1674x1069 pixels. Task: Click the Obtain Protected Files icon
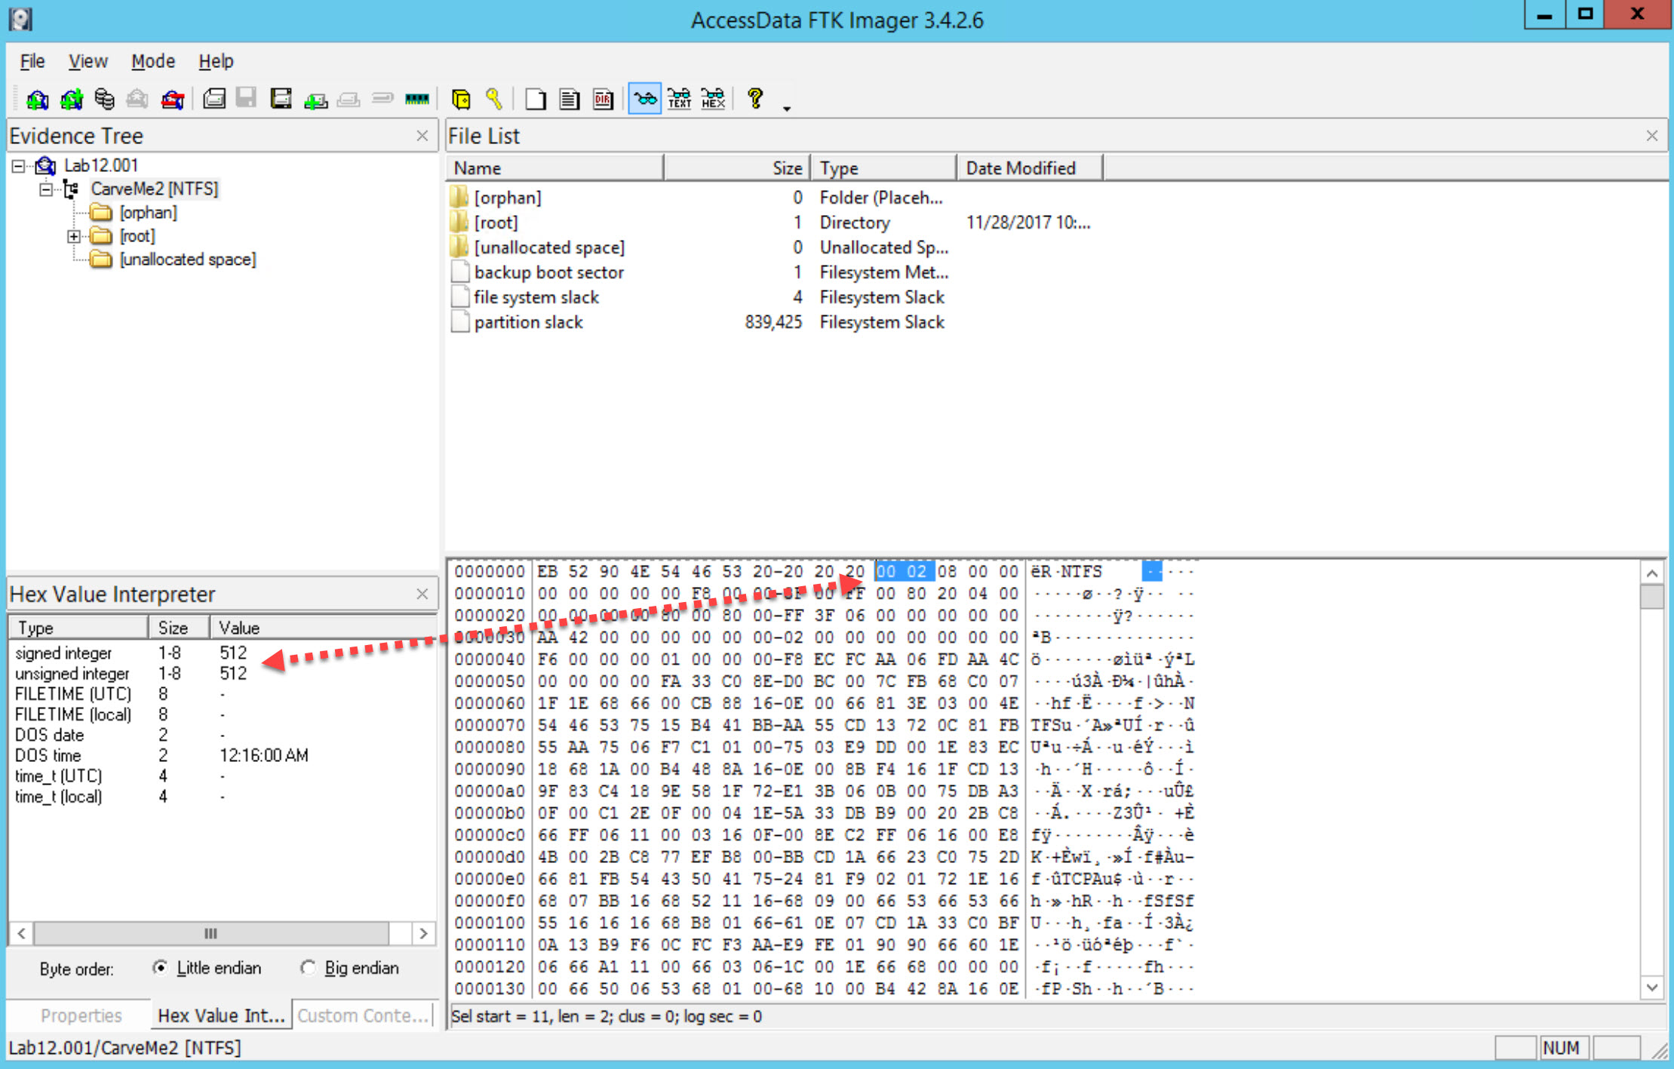click(462, 99)
